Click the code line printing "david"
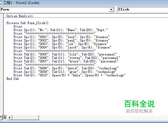The image size is (168, 123). tap(66, 68)
